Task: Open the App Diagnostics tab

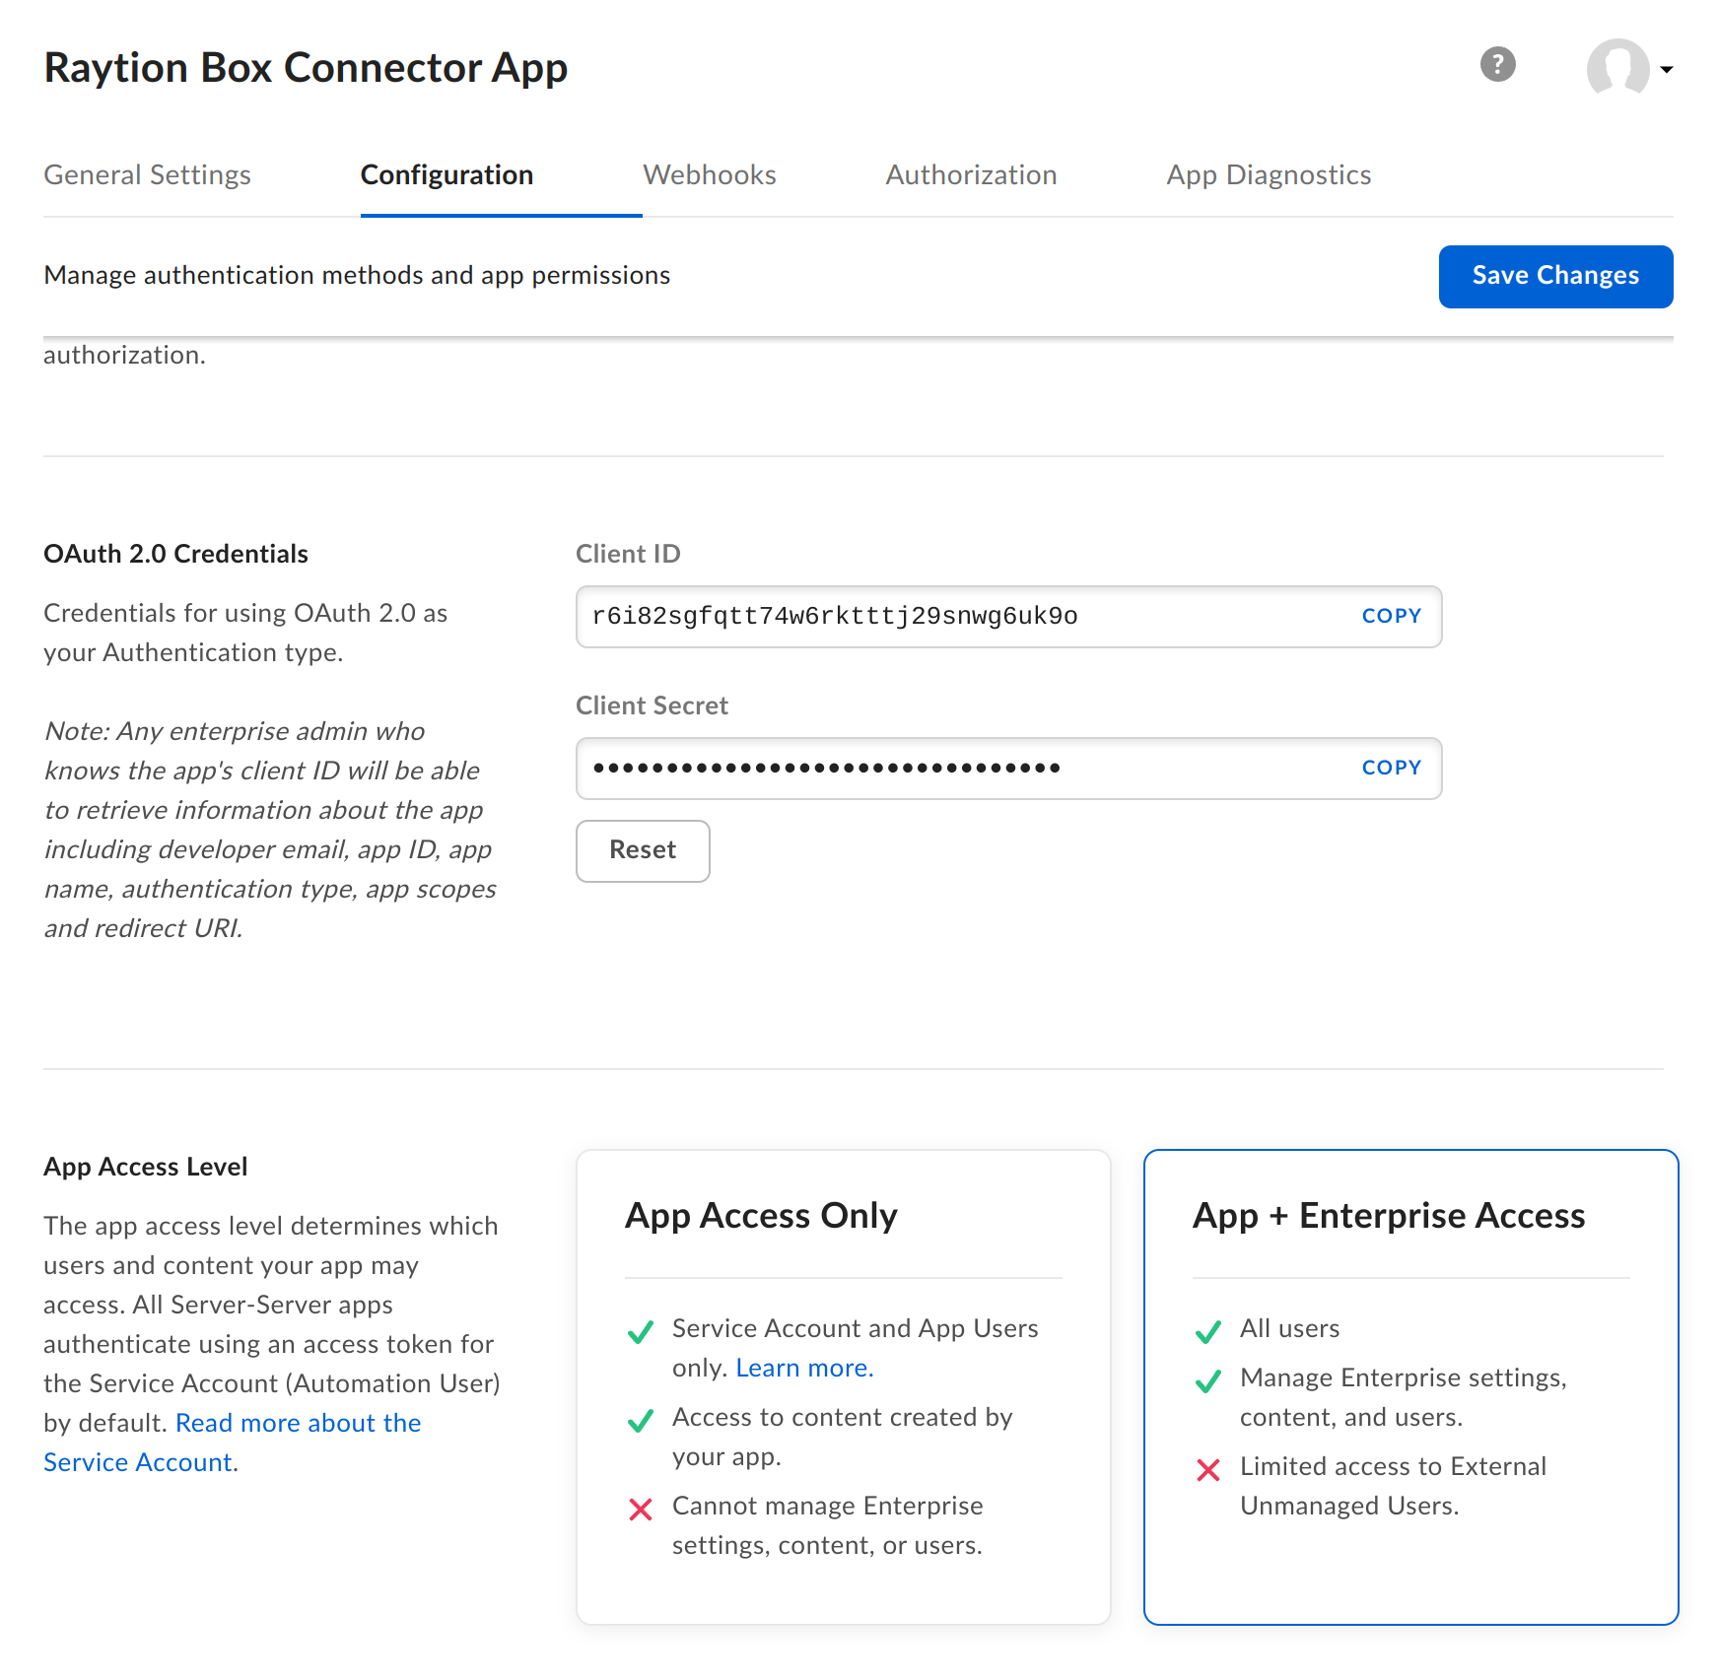Action: 1269,175
